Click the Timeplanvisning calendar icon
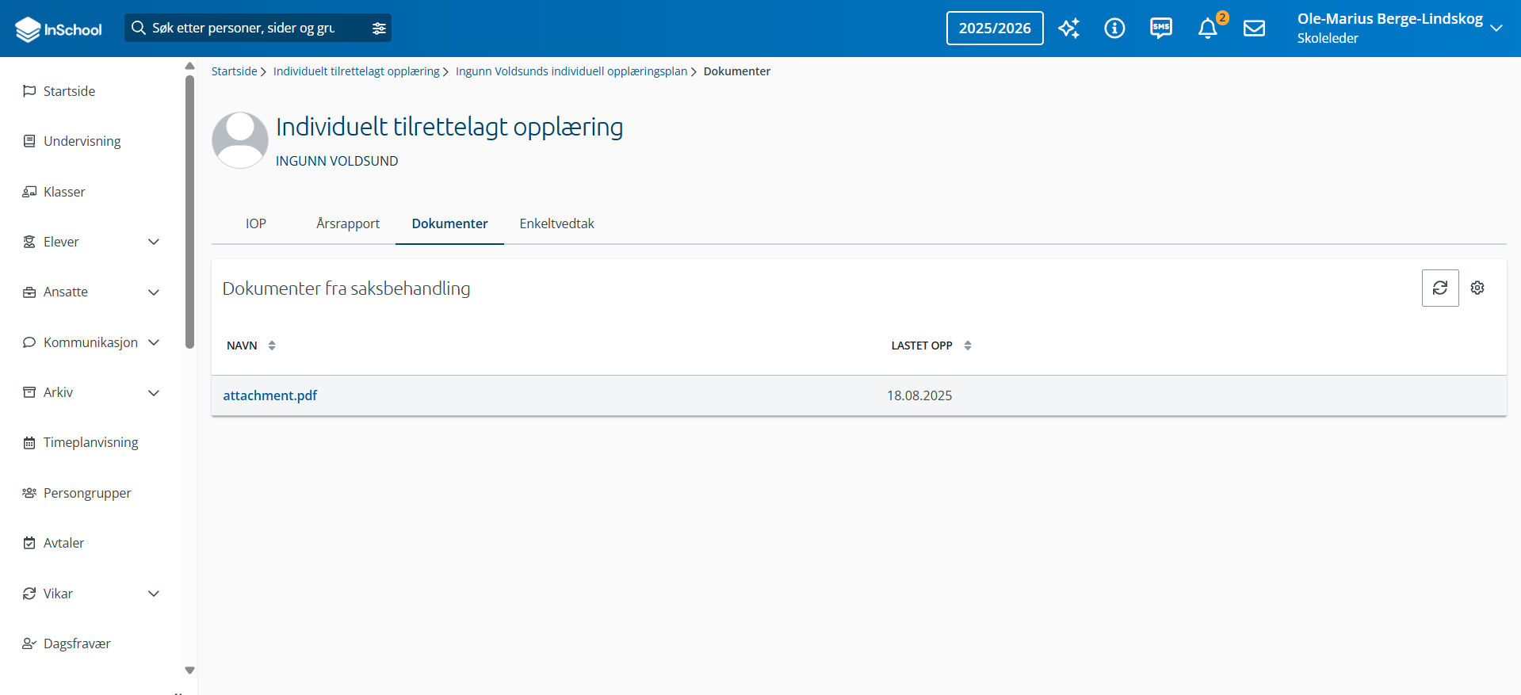The image size is (1521, 695). point(29,442)
